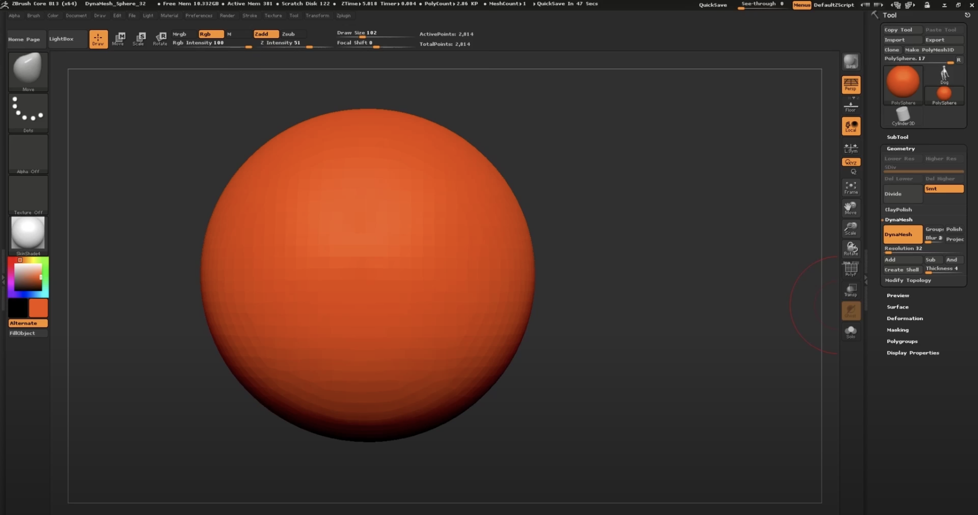Toggle RGB color mode on toolbar

[206, 33]
